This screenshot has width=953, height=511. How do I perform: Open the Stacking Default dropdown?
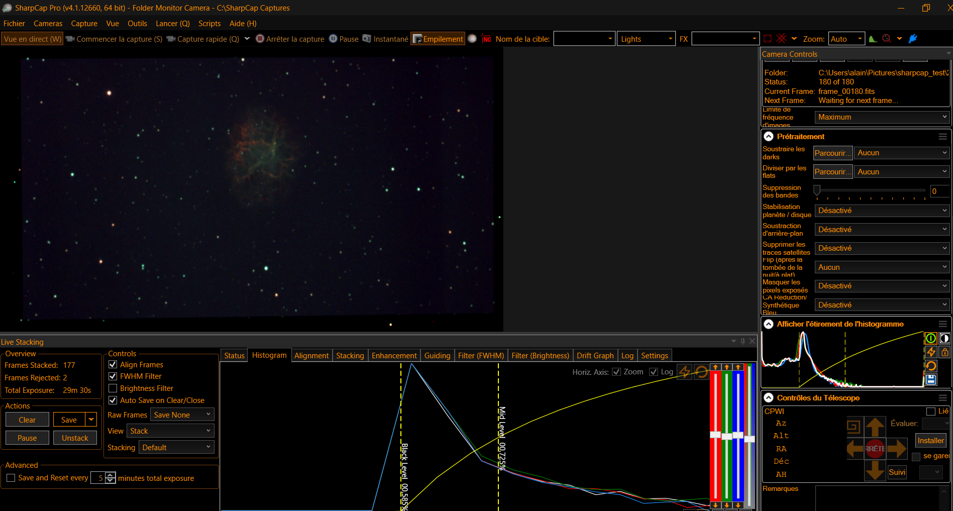[x=176, y=447]
